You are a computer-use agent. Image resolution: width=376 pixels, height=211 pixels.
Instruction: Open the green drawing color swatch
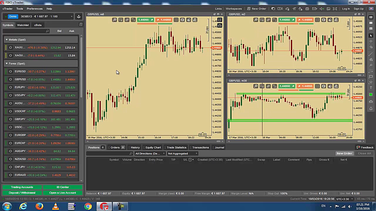point(371,94)
